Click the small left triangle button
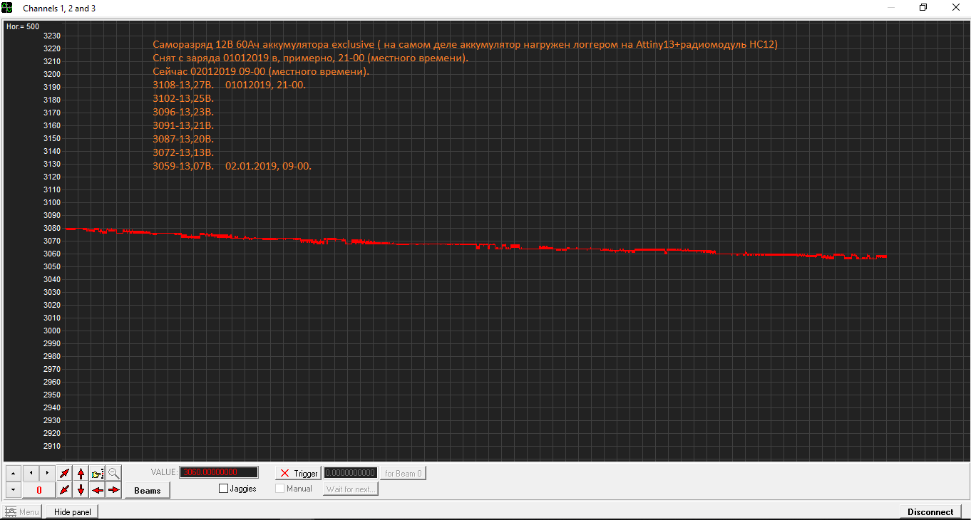 (x=31, y=473)
